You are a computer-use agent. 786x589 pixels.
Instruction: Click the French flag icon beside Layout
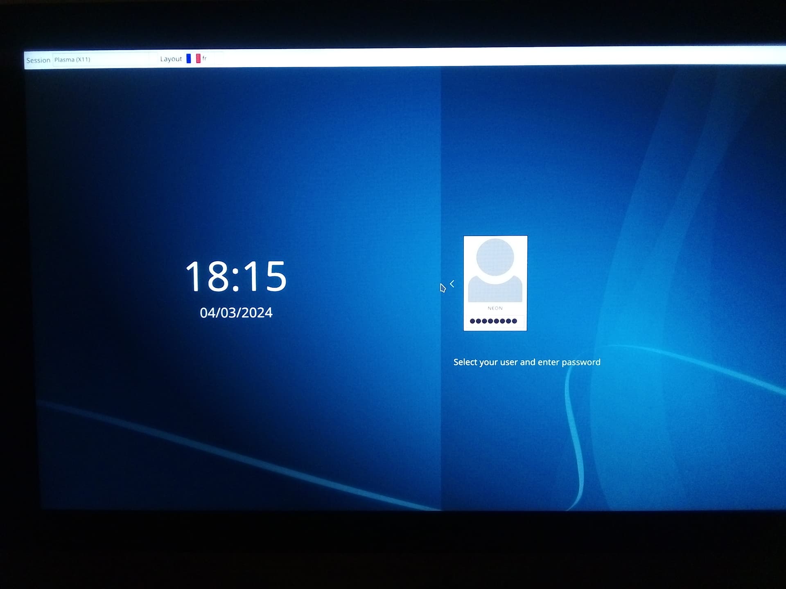point(193,58)
